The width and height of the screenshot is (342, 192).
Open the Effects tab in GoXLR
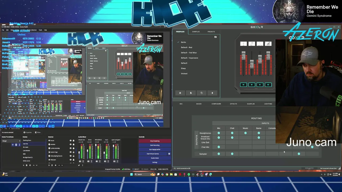[x=234, y=104]
